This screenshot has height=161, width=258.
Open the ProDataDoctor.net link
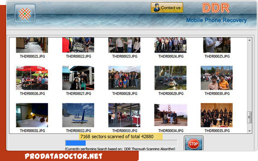coord(63,156)
